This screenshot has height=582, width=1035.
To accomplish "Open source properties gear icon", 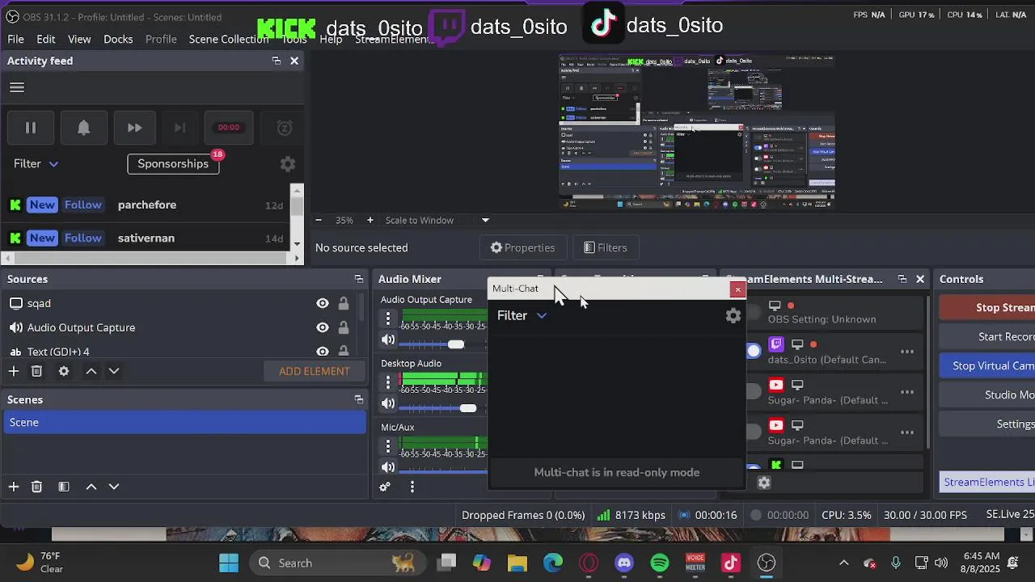I will [64, 371].
